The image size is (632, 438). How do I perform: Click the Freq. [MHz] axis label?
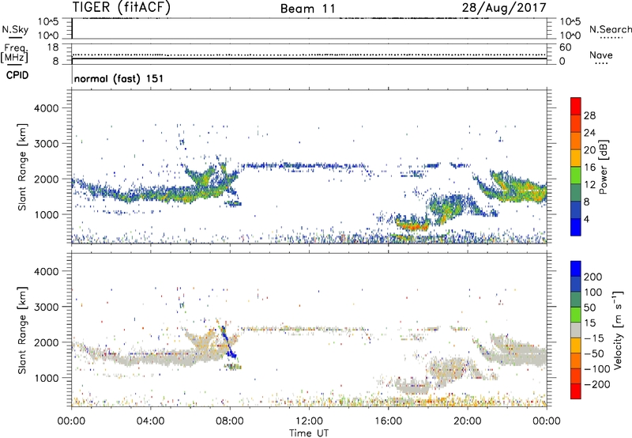(x=15, y=53)
